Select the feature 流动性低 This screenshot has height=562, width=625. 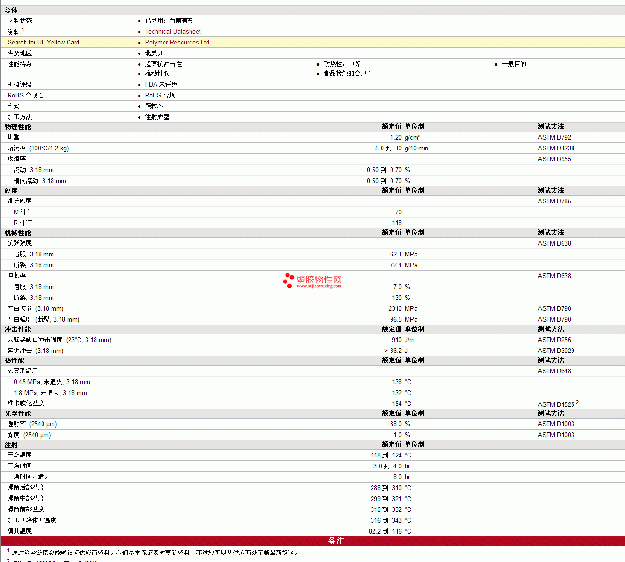tap(157, 73)
